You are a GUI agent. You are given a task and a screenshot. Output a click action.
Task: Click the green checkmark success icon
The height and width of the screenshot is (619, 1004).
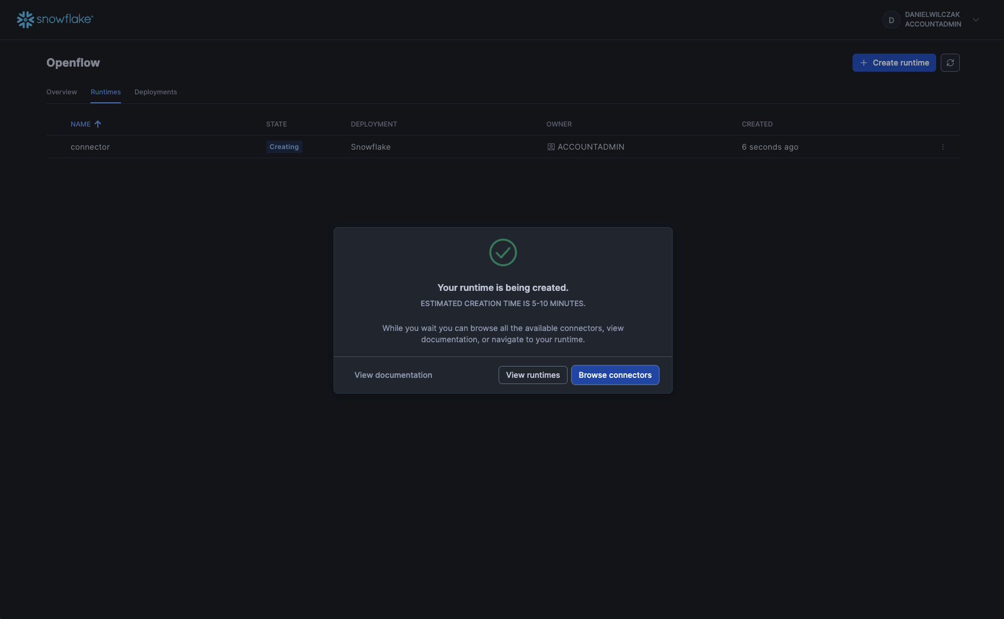[503, 252]
